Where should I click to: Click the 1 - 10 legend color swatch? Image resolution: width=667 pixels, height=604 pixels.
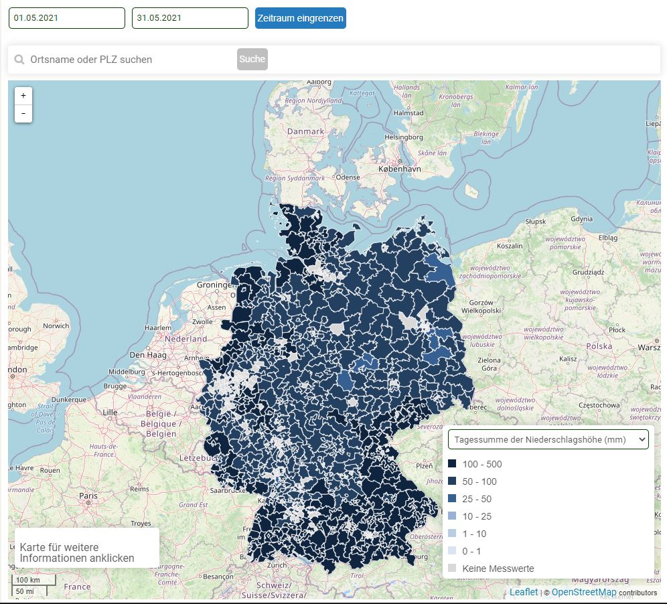[x=452, y=534]
